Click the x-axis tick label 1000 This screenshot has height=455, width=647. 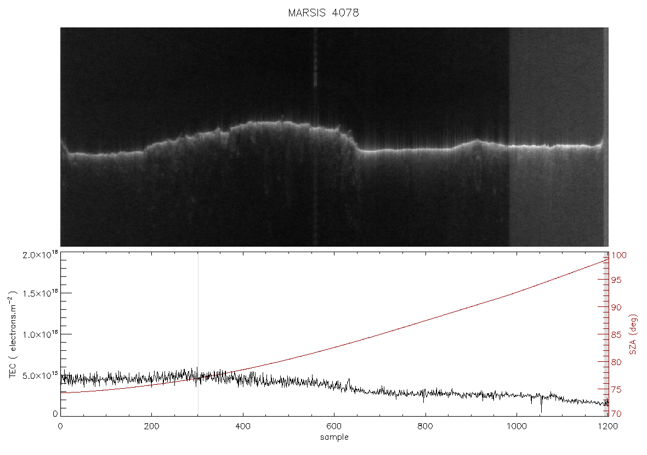coord(516,426)
